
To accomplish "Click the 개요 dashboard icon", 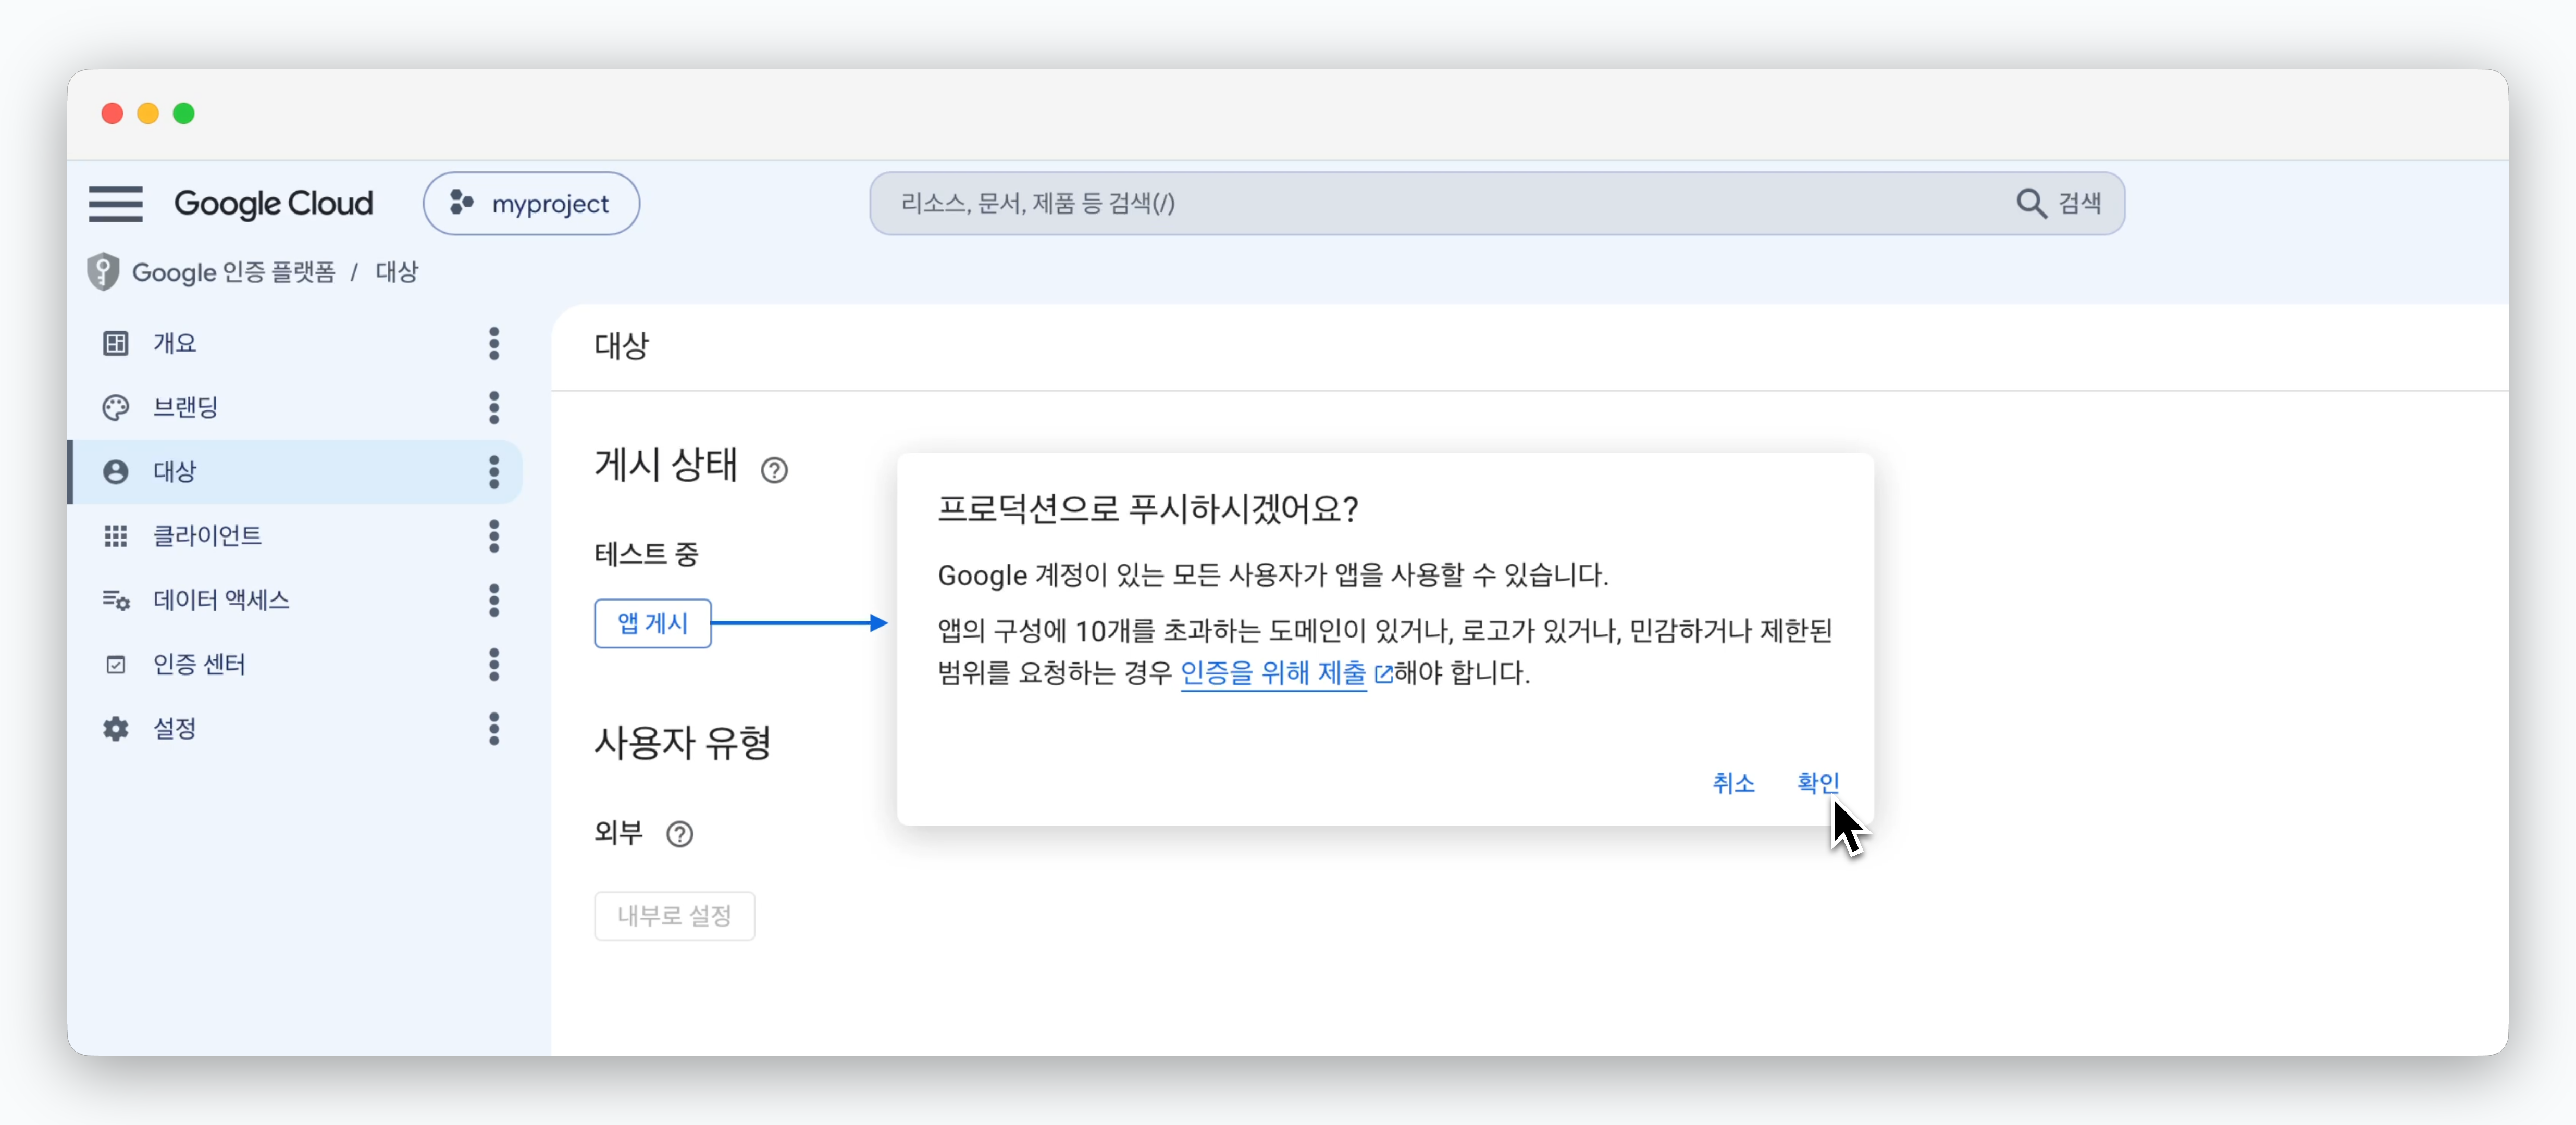I will click(116, 343).
